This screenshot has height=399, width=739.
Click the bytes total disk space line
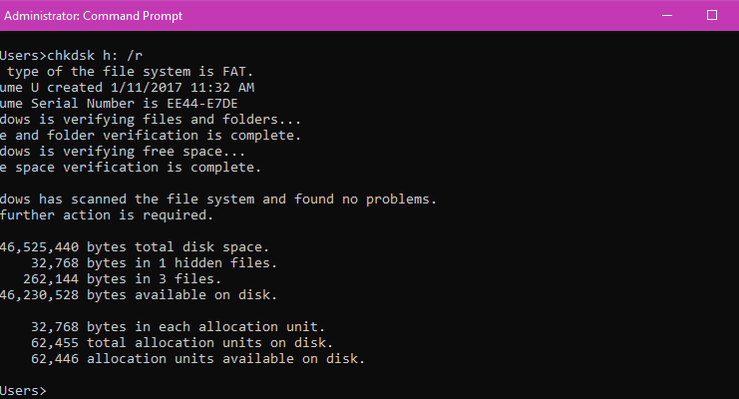pyautogui.click(x=135, y=247)
